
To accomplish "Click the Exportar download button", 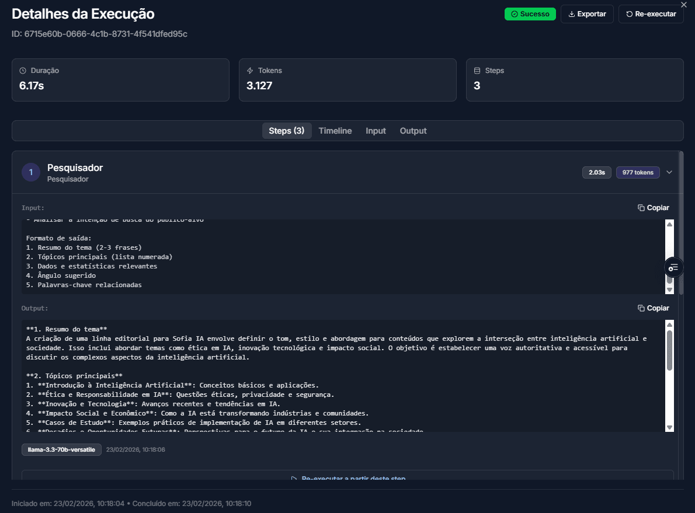I will coord(586,14).
